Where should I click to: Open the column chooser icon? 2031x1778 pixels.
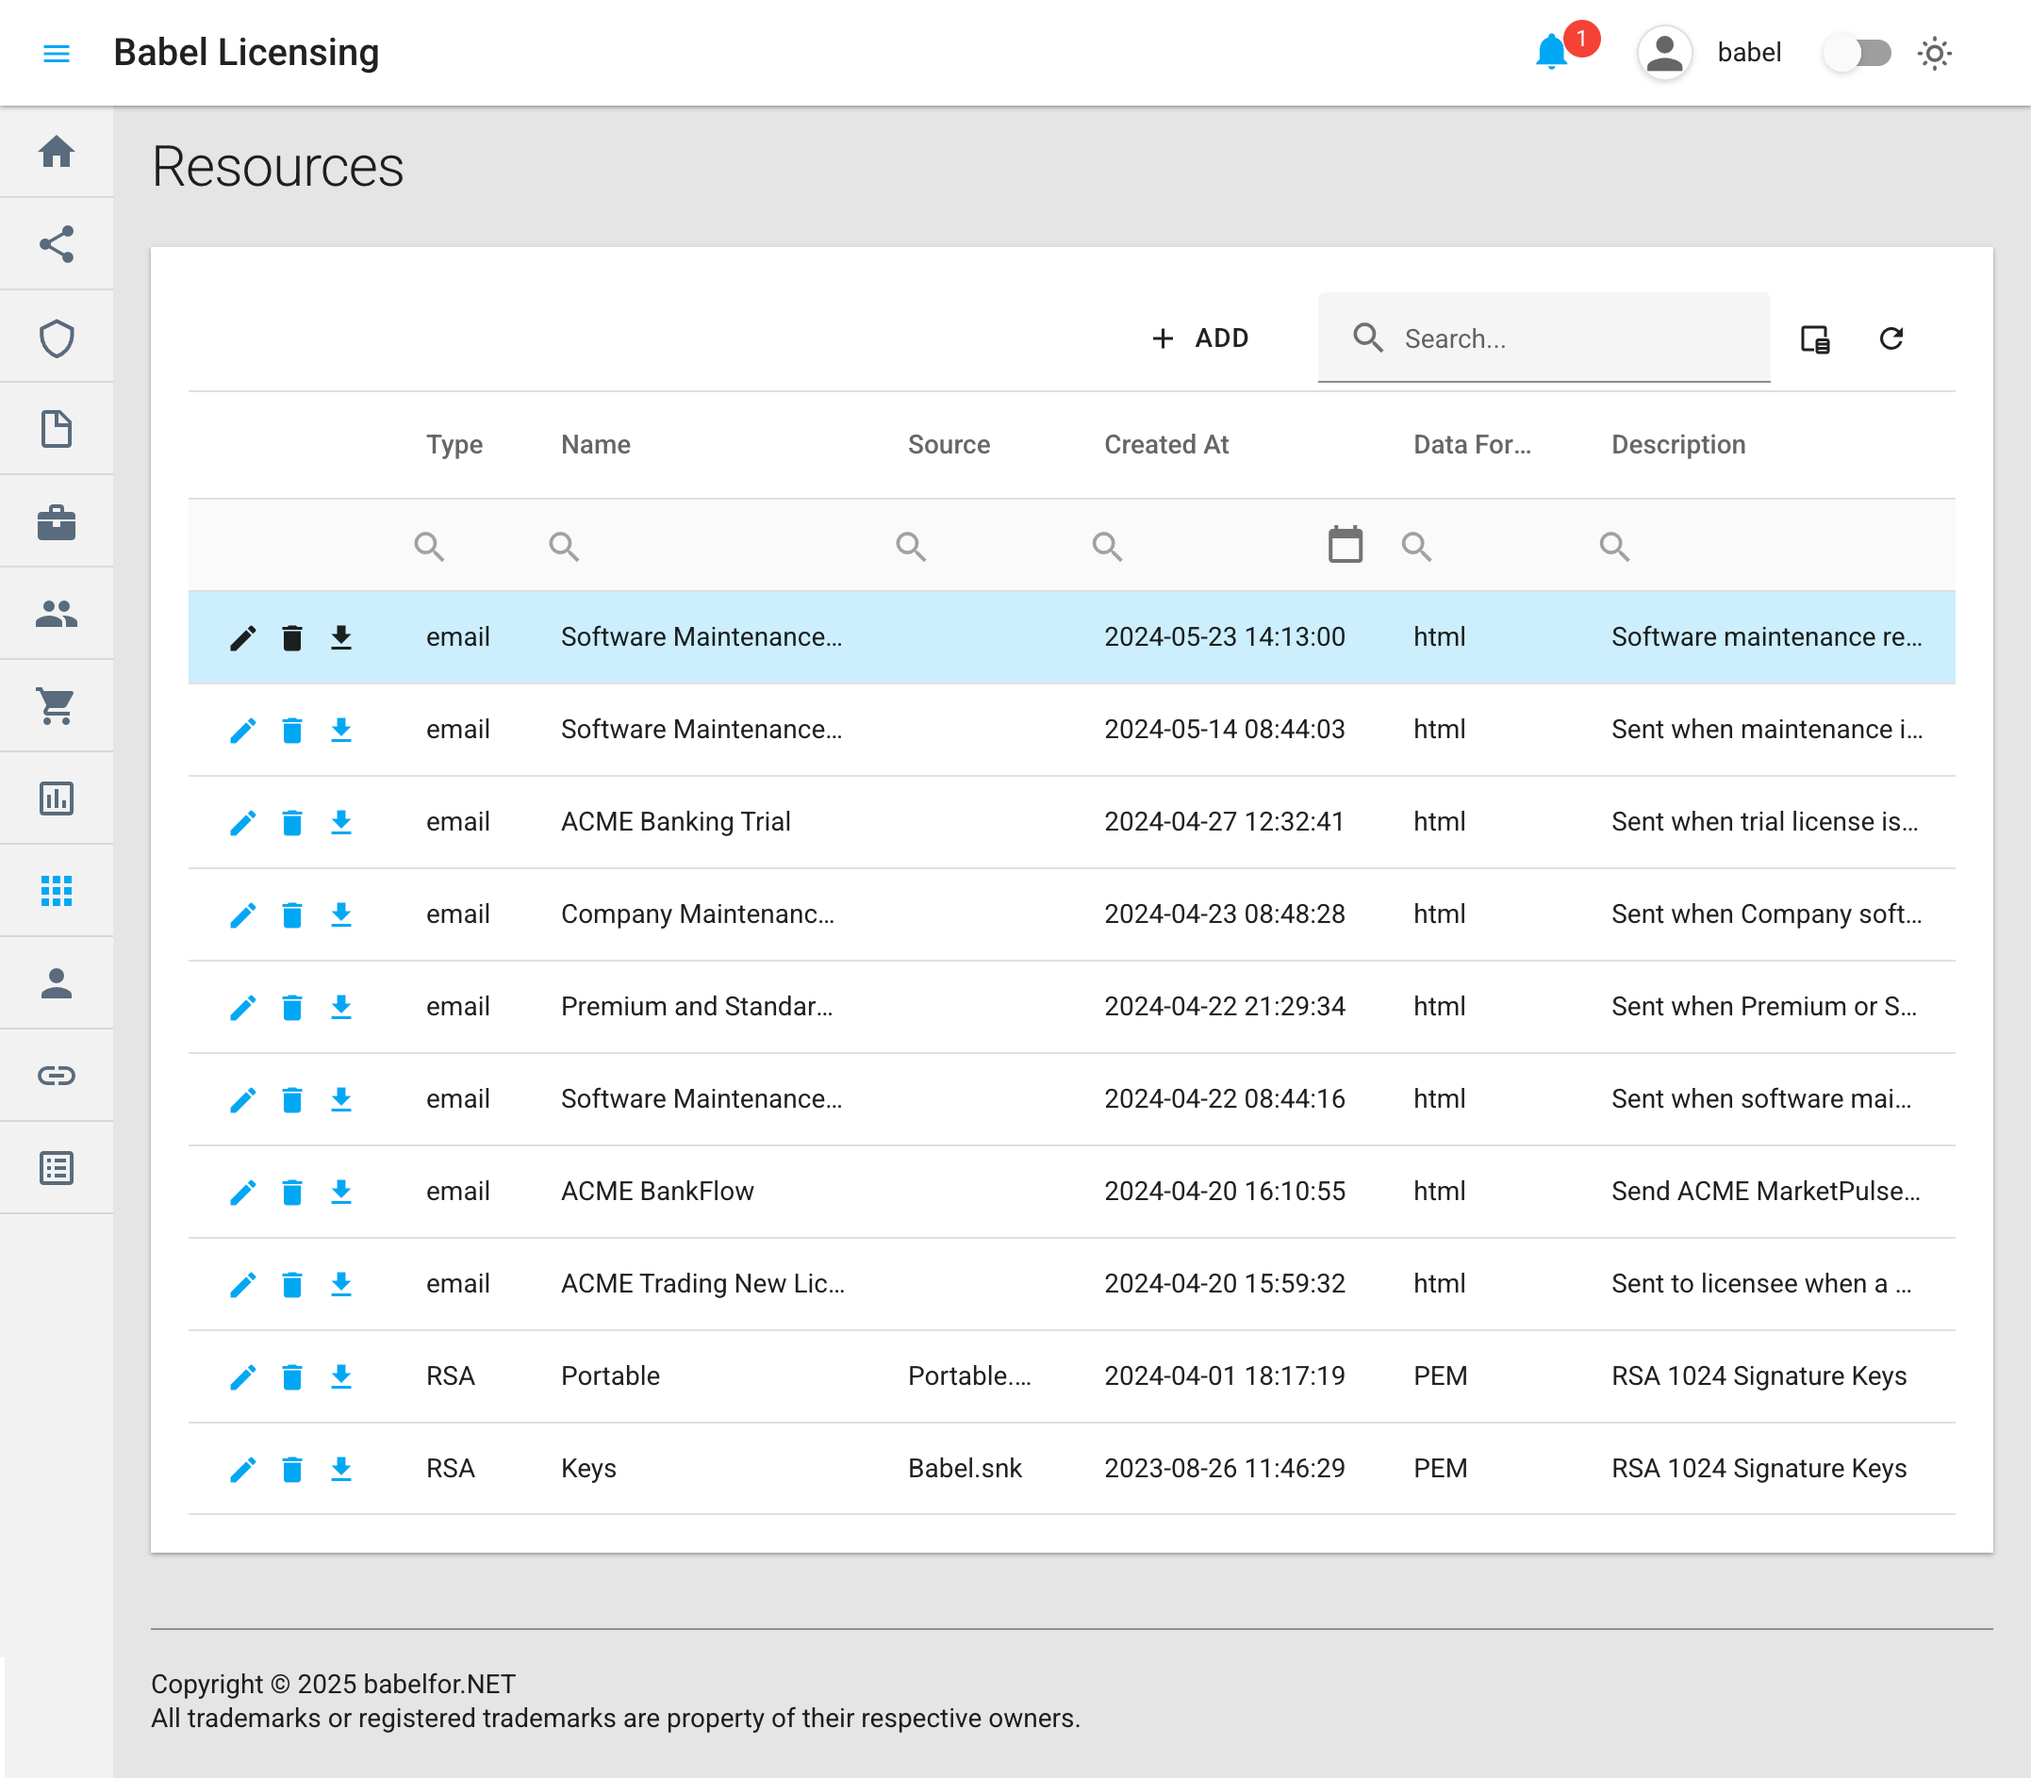[x=1815, y=338]
